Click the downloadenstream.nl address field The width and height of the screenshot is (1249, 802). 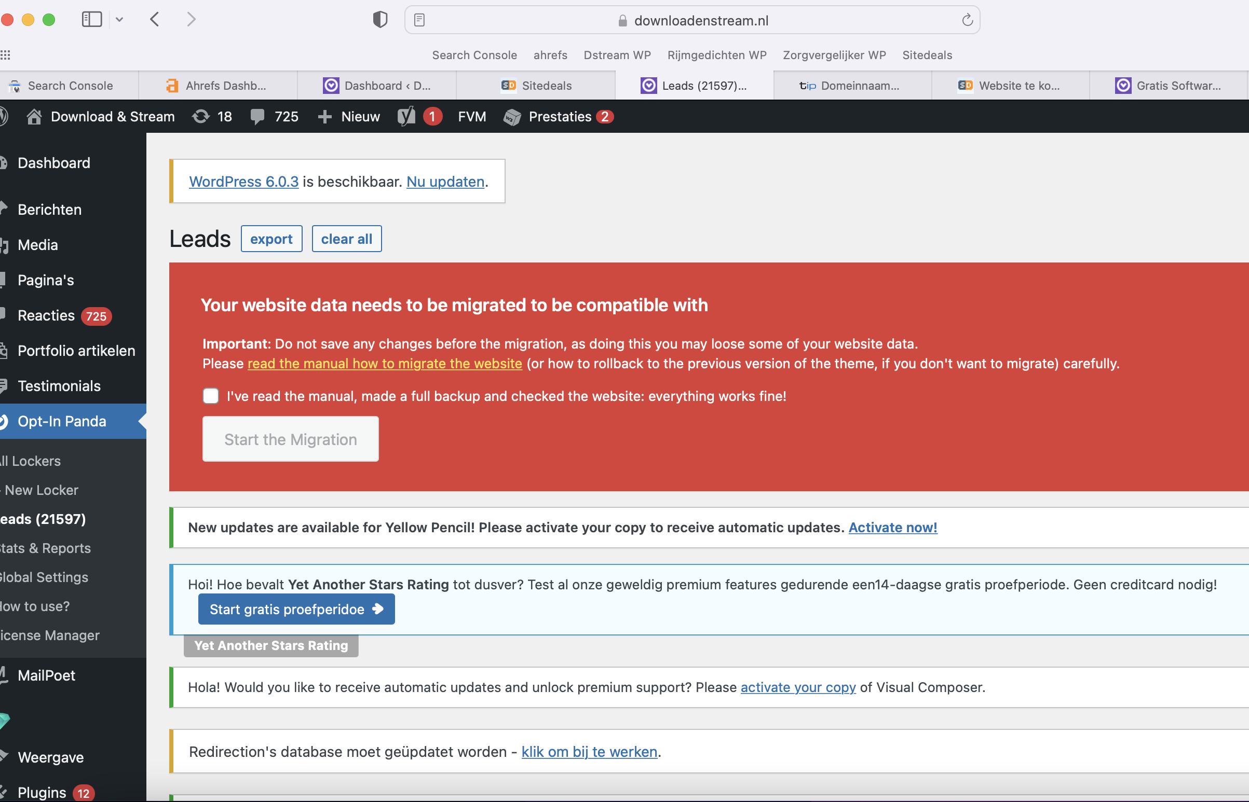tap(692, 20)
